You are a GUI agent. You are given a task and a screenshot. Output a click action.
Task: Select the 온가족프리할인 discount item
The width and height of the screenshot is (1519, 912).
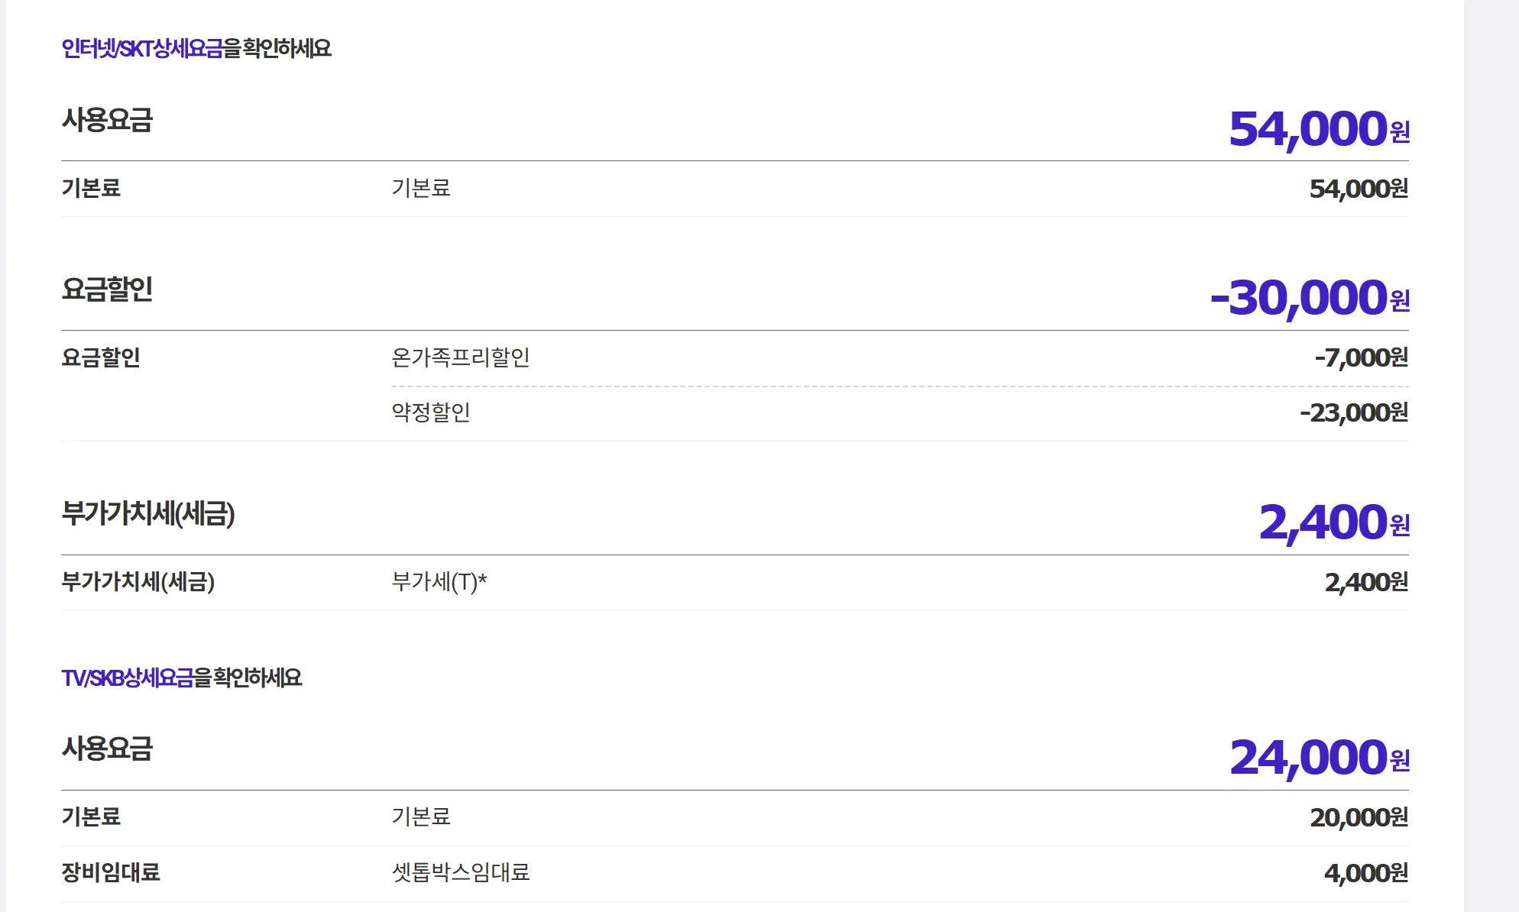(460, 357)
